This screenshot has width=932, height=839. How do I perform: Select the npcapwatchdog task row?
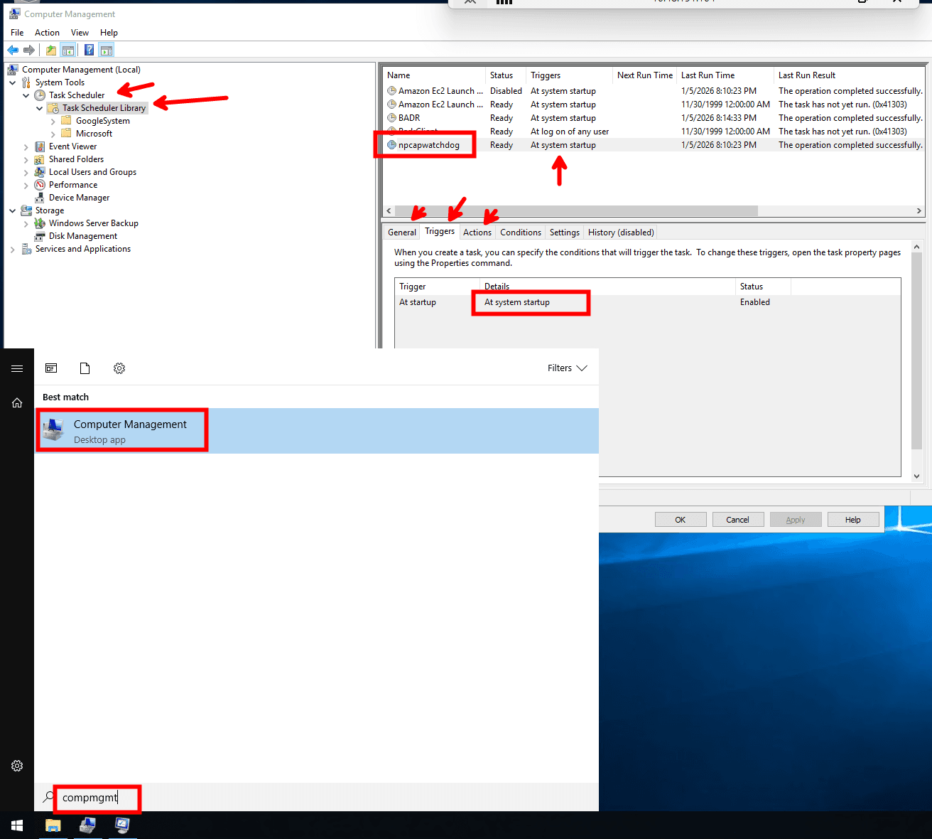tap(429, 145)
